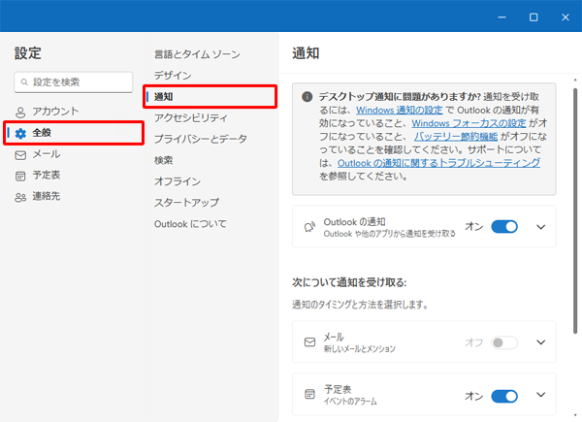Viewport: 582px width, 422px height.
Task: Enable the メール notification toggle
Action: pyautogui.click(x=504, y=342)
